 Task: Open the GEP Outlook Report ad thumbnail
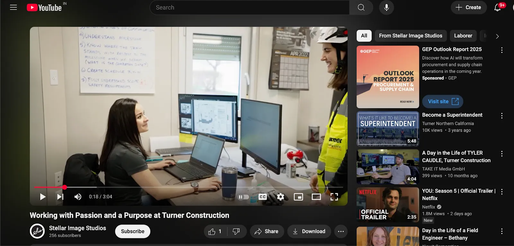point(388,77)
